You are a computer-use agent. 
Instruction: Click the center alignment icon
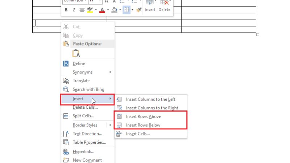[82, 10]
